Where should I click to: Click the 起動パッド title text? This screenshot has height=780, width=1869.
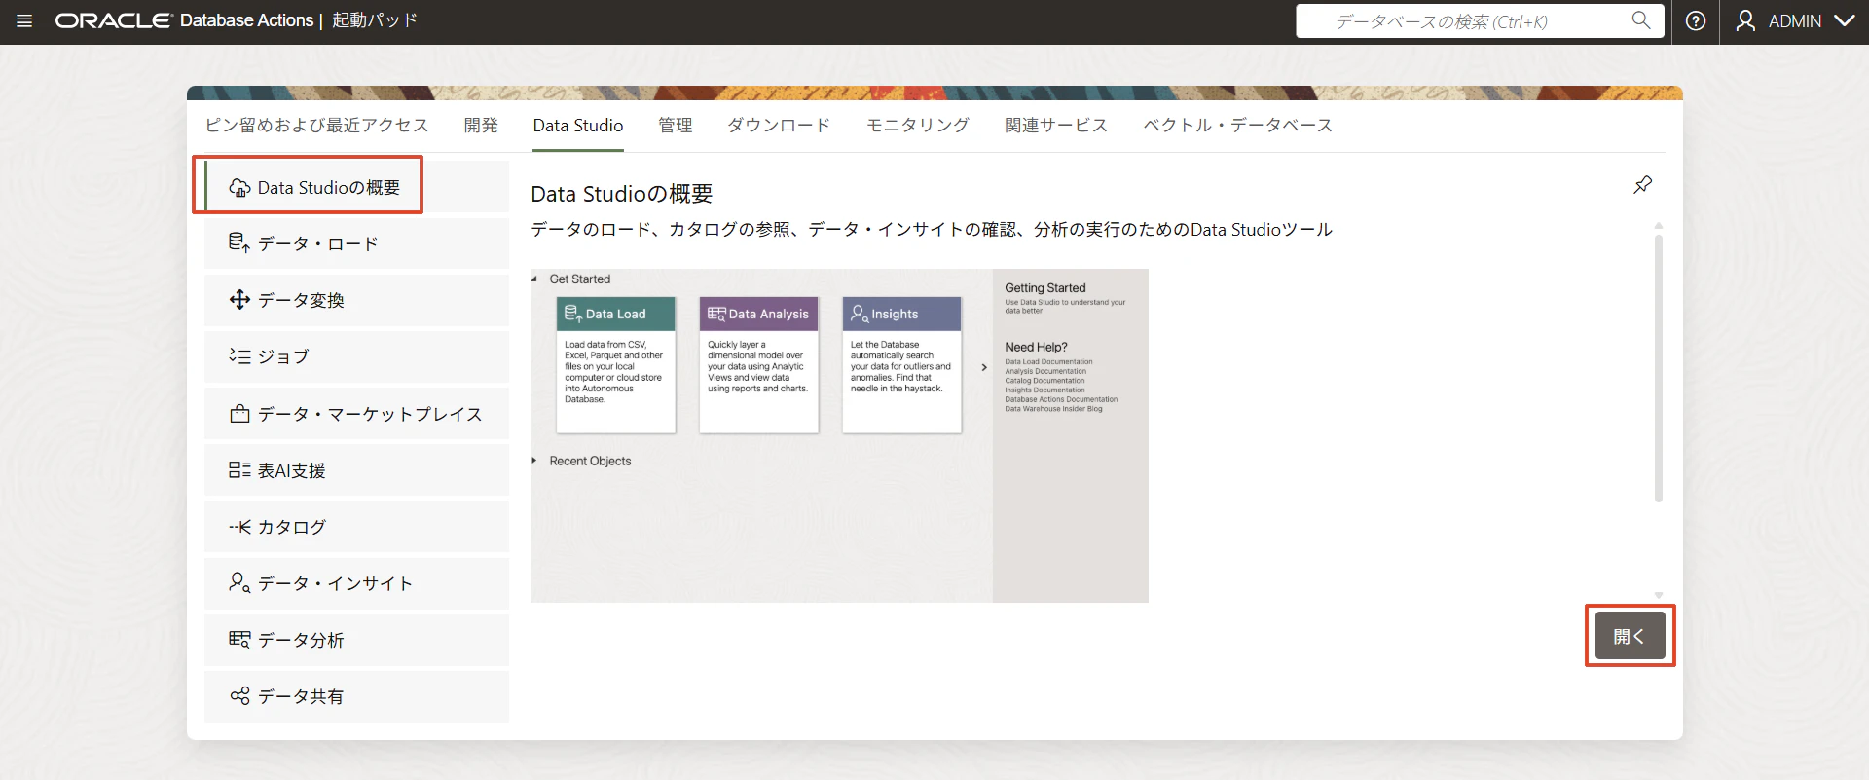(x=375, y=20)
